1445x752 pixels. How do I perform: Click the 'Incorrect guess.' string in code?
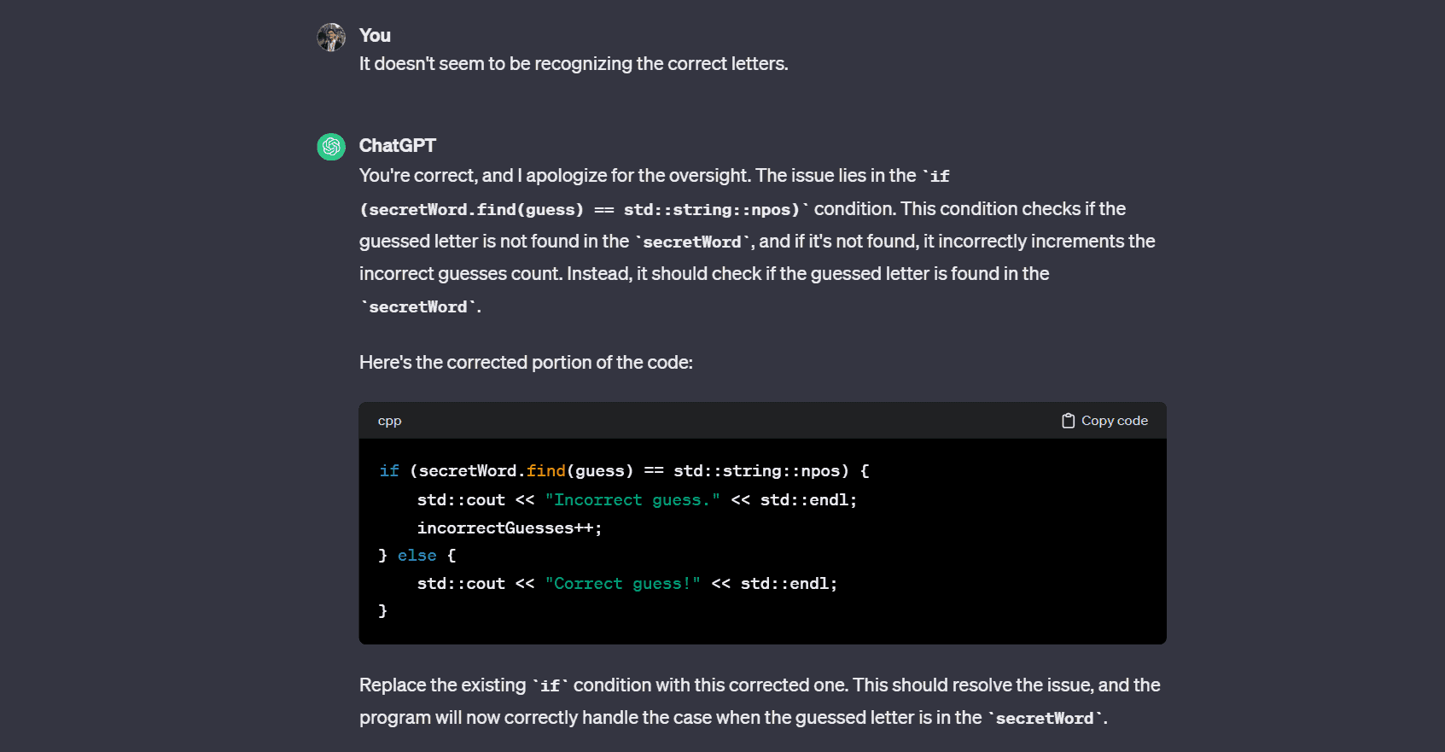(632, 500)
